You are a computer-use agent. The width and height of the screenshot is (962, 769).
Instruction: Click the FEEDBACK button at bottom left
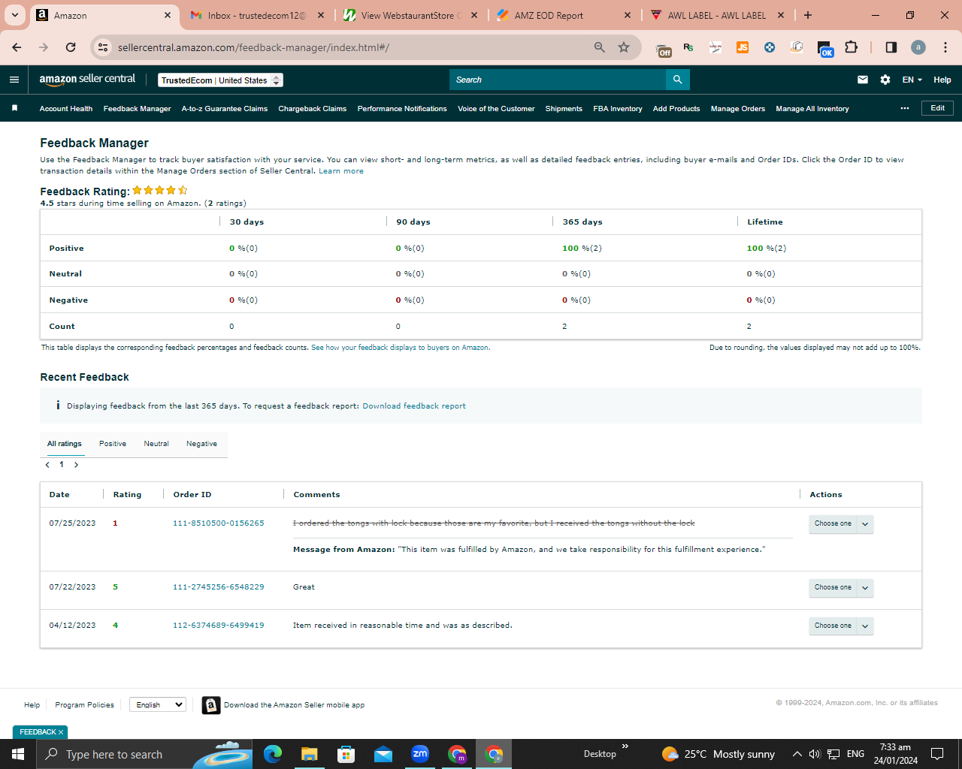click(41, 732)
